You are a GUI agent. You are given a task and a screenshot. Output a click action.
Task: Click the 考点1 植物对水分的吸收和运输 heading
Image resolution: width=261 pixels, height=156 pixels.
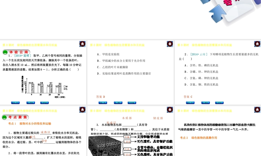coord(30,124)
